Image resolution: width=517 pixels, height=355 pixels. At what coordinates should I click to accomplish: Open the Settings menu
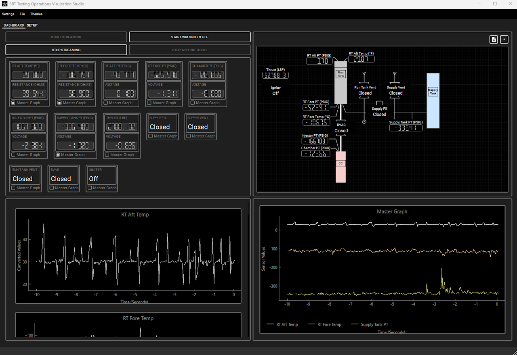pos(8,14)
